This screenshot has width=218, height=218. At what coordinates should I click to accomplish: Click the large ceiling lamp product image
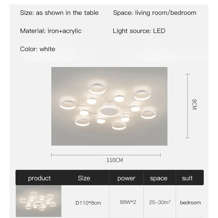(x=109, y=106)
